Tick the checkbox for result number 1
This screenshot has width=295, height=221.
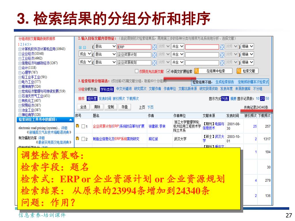pos(83,126)
